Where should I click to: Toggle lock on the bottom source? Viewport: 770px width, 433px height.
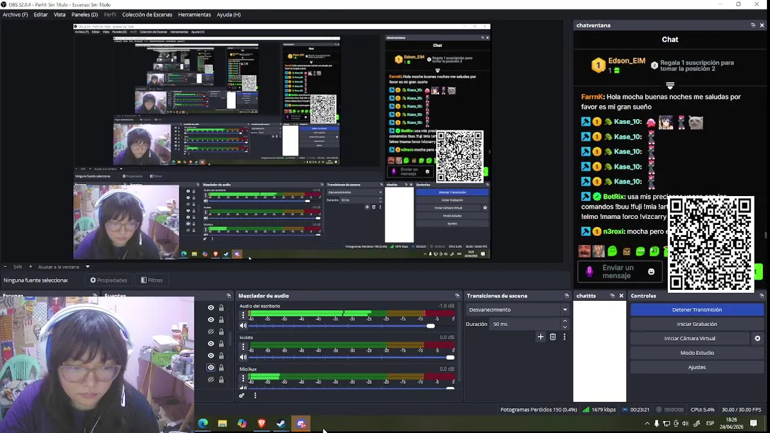pos(221,380)
